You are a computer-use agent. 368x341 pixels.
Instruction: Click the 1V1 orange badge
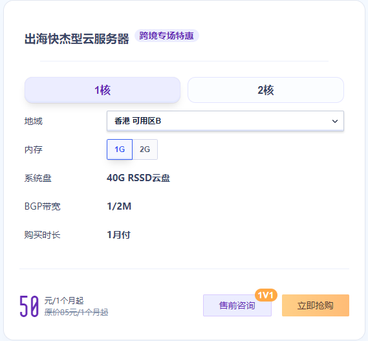(x=266, y=295)
